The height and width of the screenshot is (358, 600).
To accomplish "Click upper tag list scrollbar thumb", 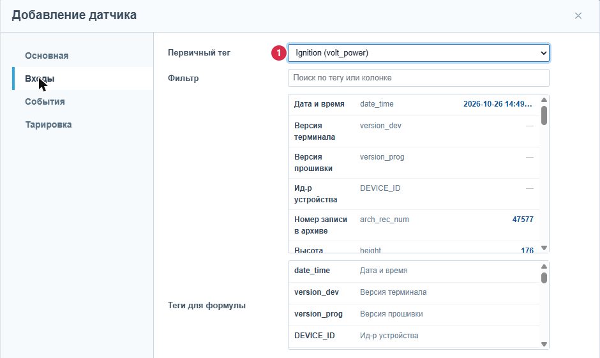I will [x=544, y=116].
